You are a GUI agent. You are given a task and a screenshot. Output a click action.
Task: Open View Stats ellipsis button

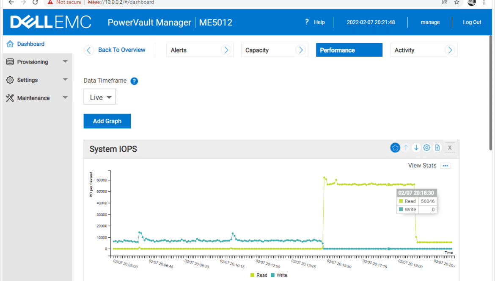445,166
